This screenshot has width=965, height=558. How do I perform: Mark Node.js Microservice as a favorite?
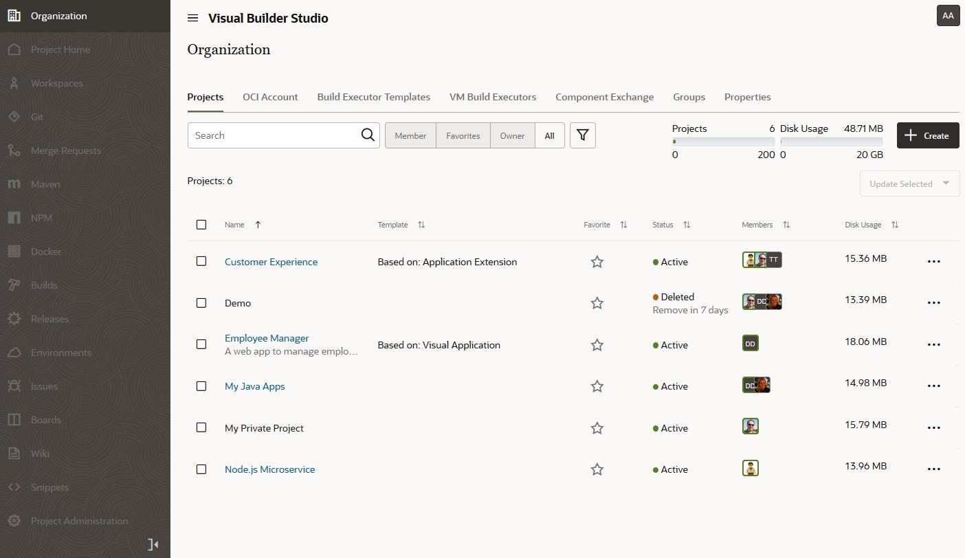pos(597,469)
